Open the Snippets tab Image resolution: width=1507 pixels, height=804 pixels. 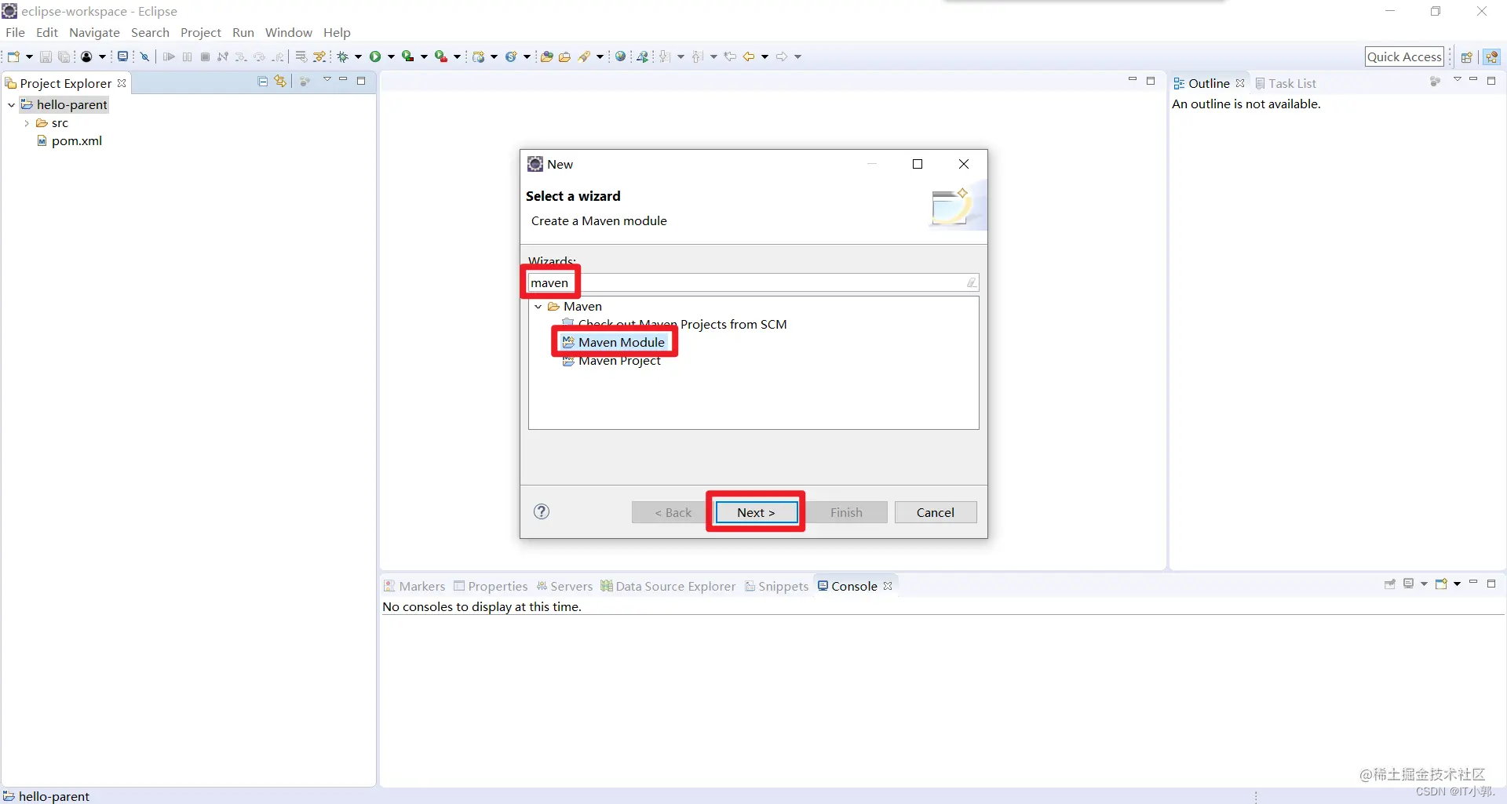click(776, 586)
